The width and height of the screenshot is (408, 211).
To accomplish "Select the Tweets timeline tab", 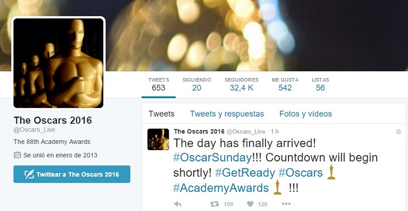I will pyautogui.click(x=161, y=114).
